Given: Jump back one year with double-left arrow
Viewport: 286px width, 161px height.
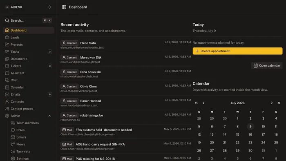Looking at the screenshot, I should [196, 103].
